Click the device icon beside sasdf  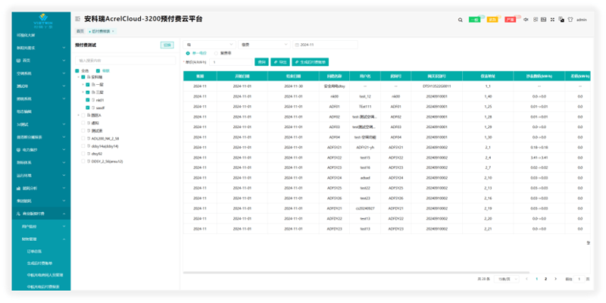tap(93, 108)
